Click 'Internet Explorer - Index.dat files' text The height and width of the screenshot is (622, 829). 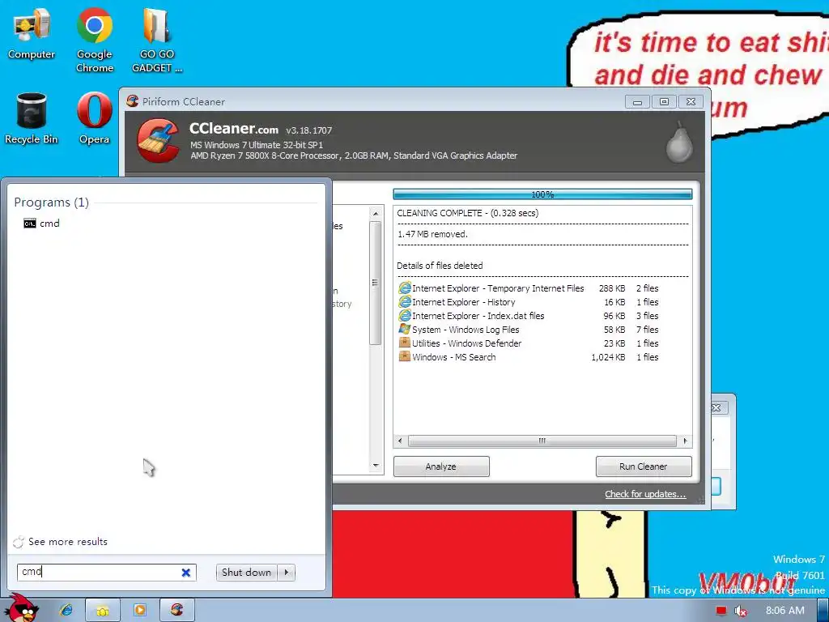478,316
